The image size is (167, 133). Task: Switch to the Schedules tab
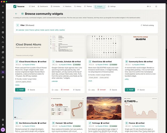[55, 6]
